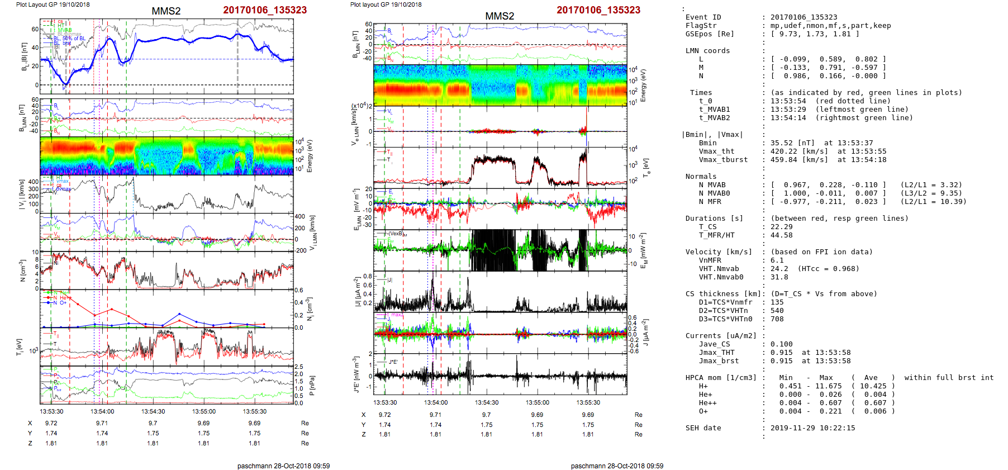Click the ion temperature Ti [eV] panel
The width and height of the screenshot is (1008, 470).
pos(167,347)
